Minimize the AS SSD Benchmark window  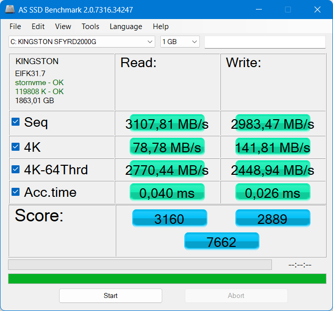click(259, 10)
